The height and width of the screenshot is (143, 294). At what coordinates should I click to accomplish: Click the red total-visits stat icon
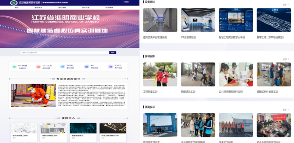coord(38,67)
